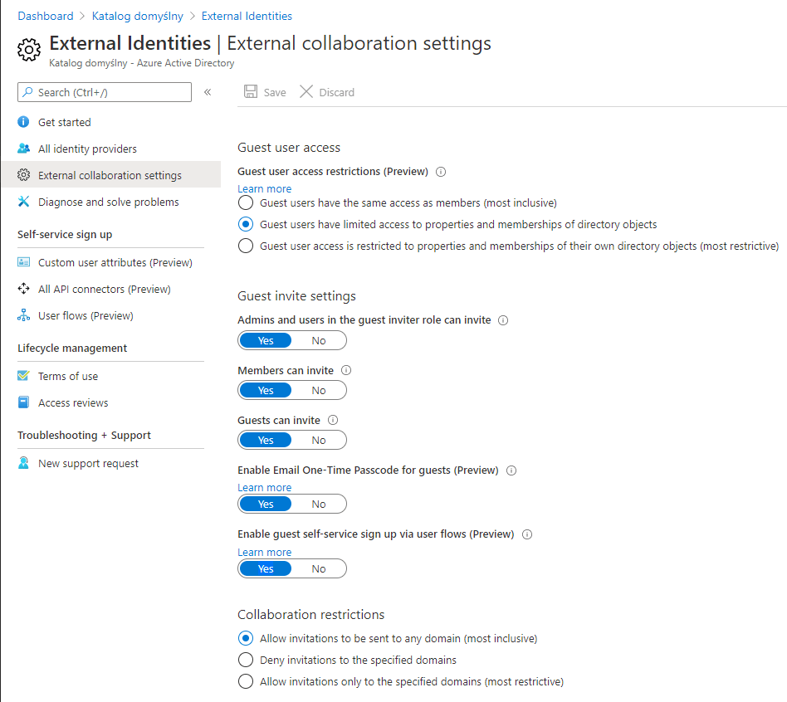Image resolution: width=787 pixels, height=702 pixels.
Task: Navigate to Katalog domyślny breadcrumb
Action: [x=138, y=16]
